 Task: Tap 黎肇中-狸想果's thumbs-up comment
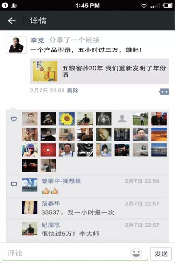[x=50, y=191]
